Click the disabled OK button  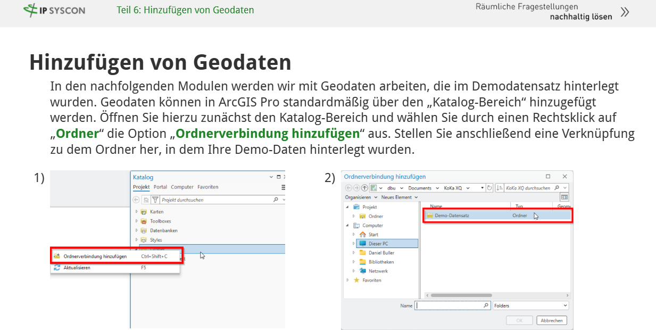(x=519, y=320)
